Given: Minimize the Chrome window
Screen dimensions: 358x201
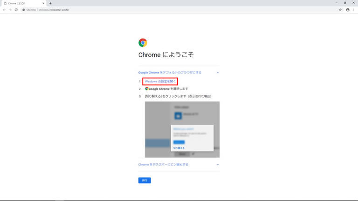Looking at the screenshot, I should coord(336,3).
